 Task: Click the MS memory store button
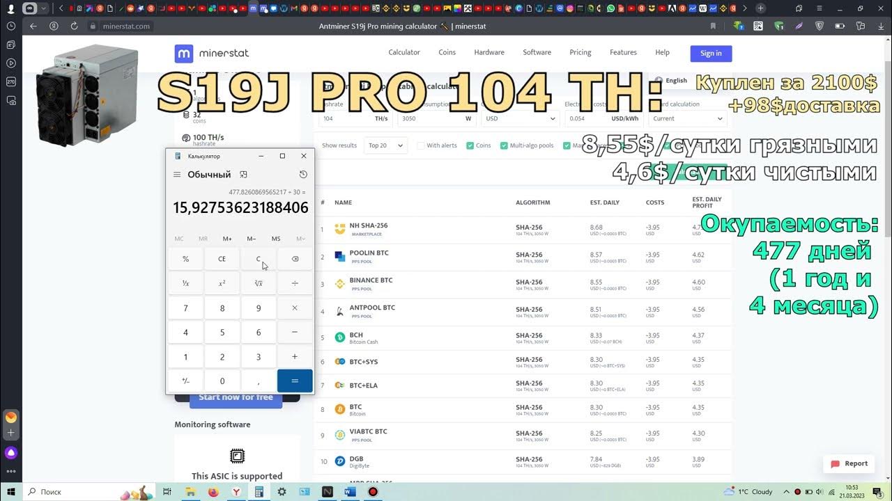pyautogui.click(x=276, y=239)
